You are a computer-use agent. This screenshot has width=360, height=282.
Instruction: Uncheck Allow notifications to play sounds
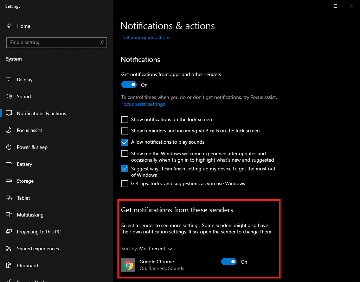tap(125, 142)
